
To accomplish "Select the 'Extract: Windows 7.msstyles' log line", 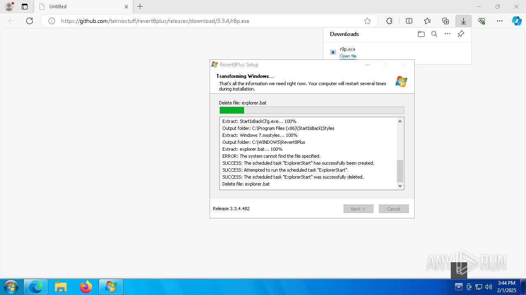I will pyautogui.click(x=260, y=135).
